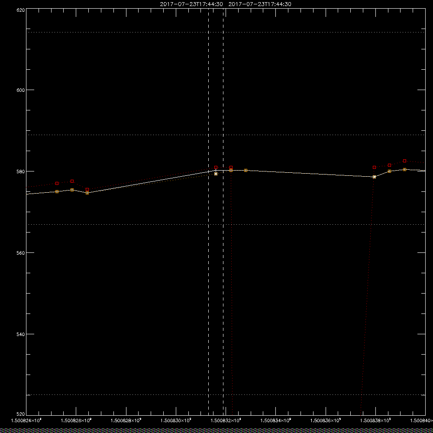Click the 600 y-axis label
This screenshot has height=433, width=433.
pos(21,90)
